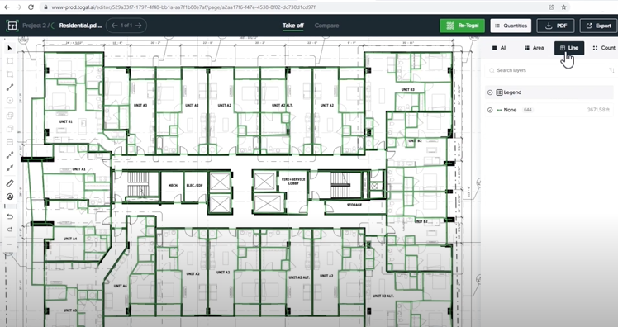The width and height of the screenshot is (618, 327).
Task: Click the UNIT A3 label on plan
Action: 140,105
